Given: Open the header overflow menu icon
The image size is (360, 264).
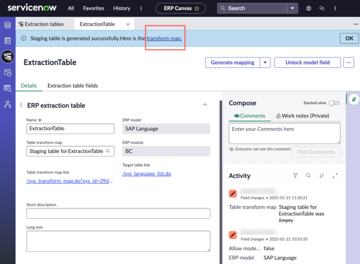Looking at the screenshot, I should [335, 8].
